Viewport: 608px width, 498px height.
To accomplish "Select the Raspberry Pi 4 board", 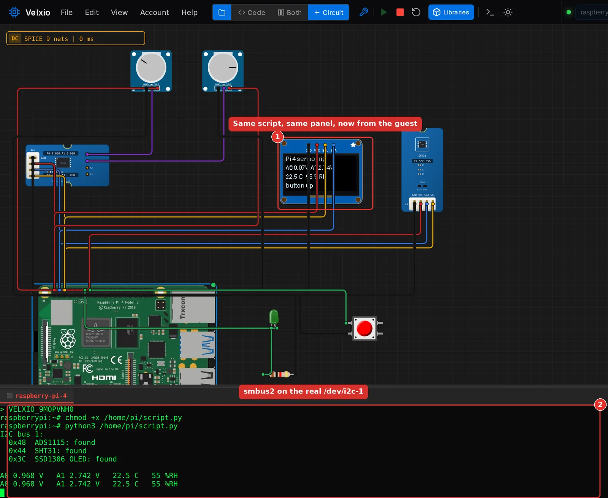I will click(125, 335).
